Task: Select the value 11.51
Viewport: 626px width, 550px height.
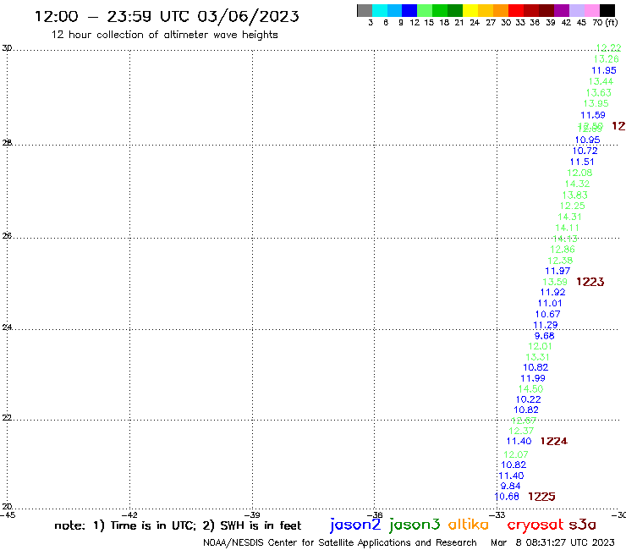Action: tap(582, 162)
